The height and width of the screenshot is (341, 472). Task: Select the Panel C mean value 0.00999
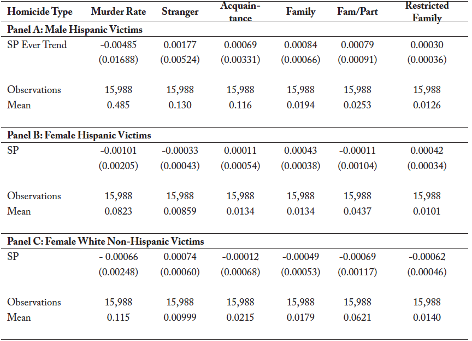point(180,317)
